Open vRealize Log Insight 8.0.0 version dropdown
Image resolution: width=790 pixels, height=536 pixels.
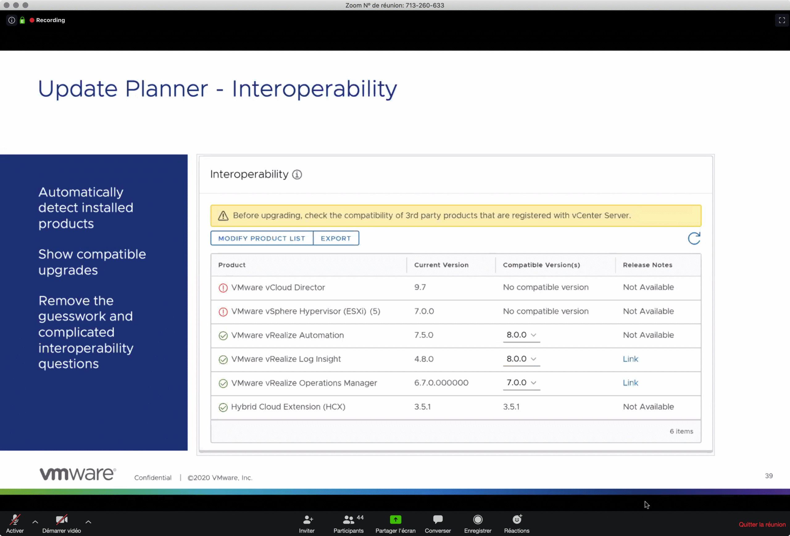[x=521, y=359]
